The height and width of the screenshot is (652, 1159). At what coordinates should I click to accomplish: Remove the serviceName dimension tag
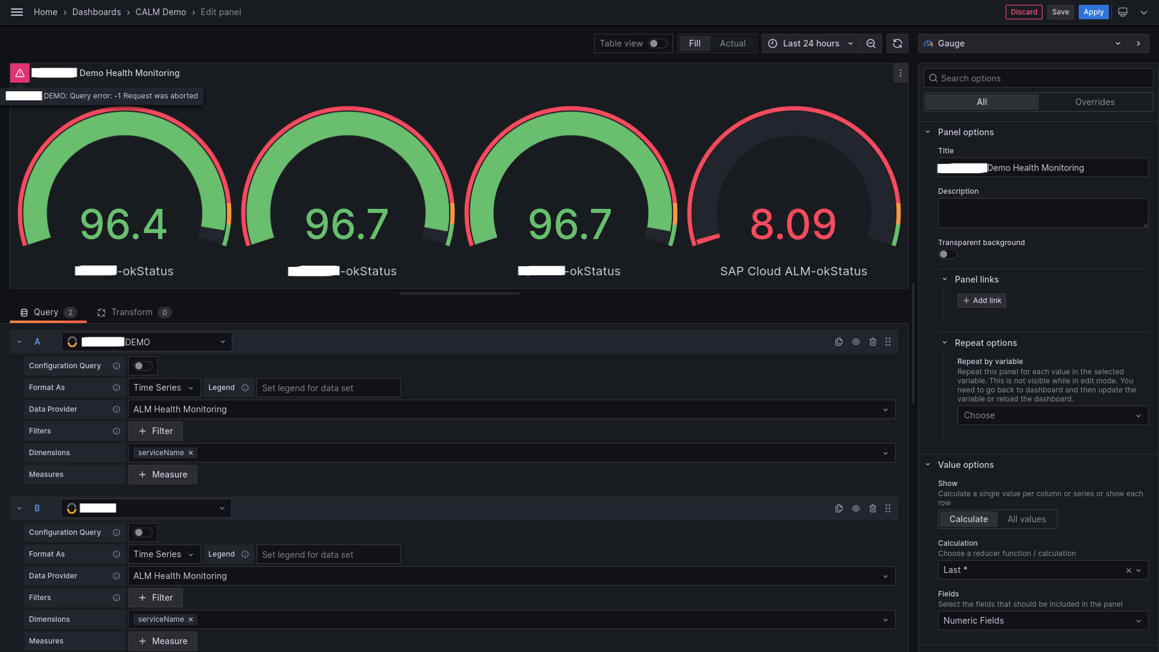point(191,453)
